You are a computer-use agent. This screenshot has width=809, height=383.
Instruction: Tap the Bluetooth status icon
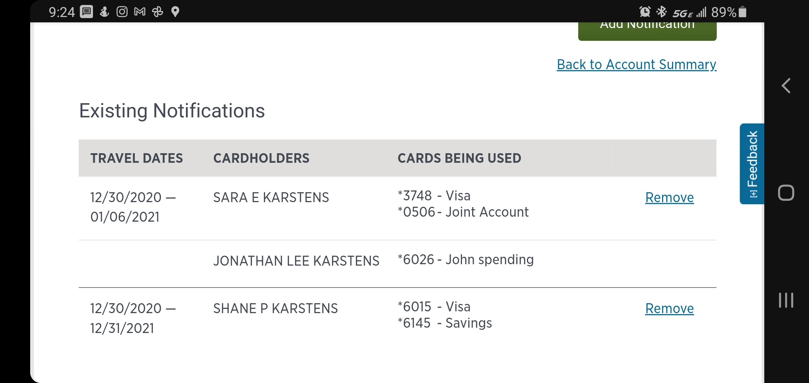point(661,12)
